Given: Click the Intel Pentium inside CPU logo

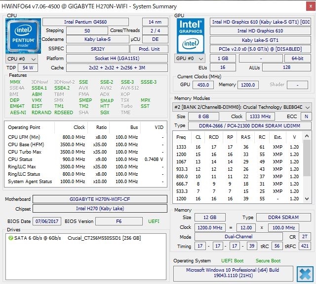Looking at the screenshot, I should [23, 36].
